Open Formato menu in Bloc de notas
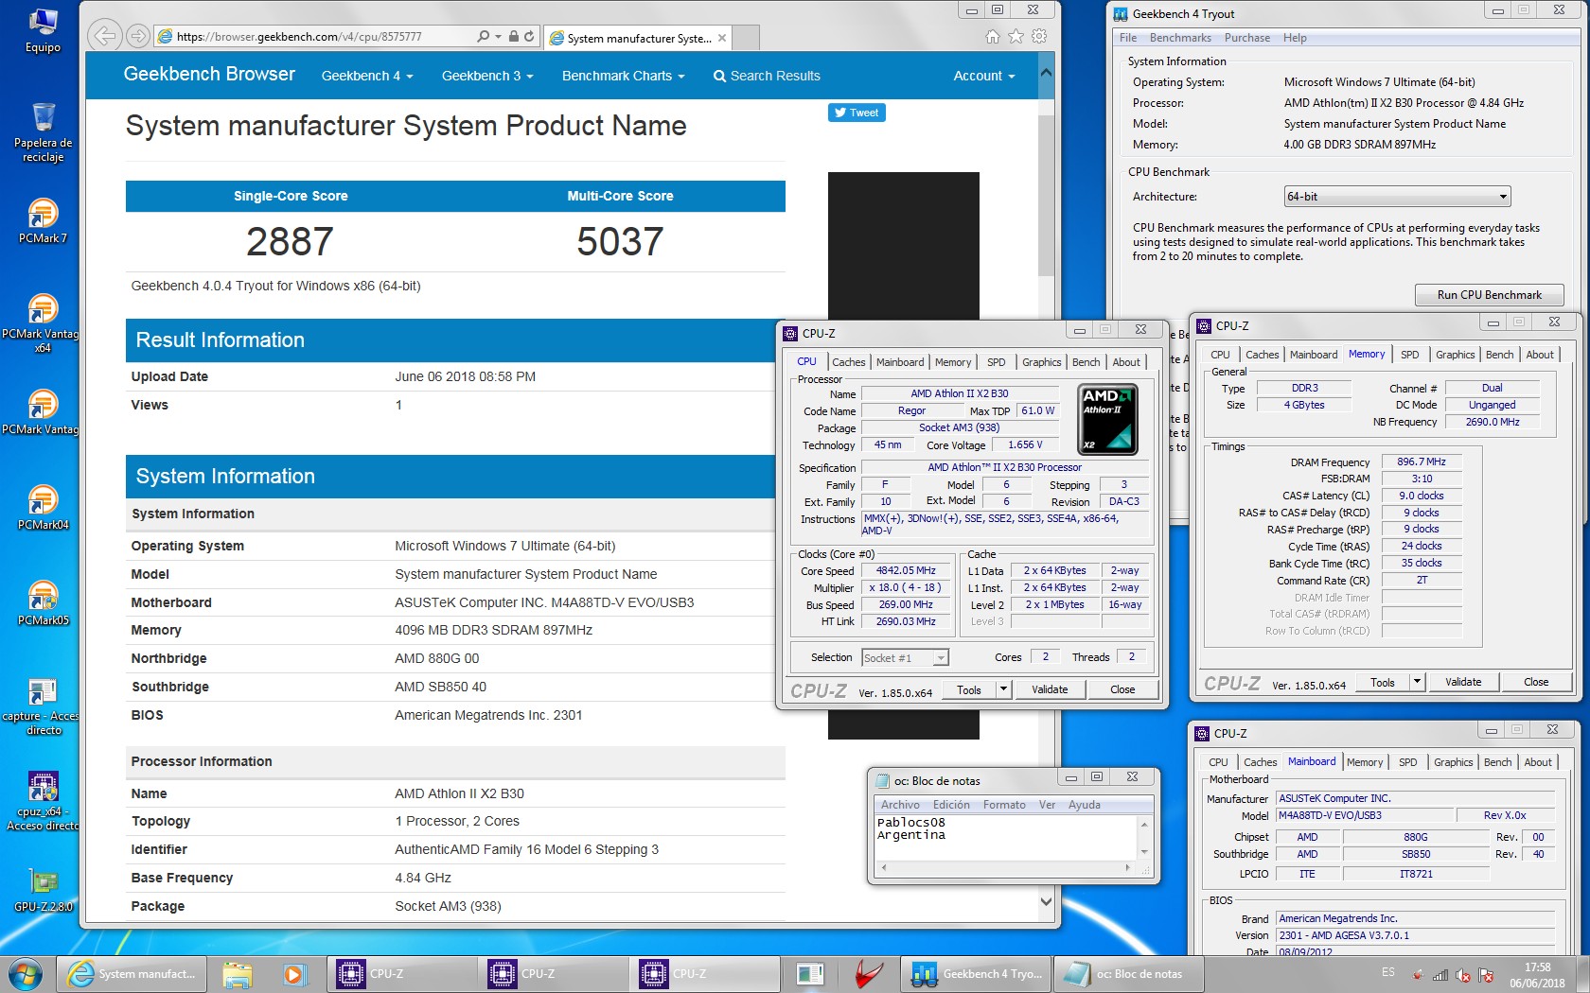Image resolution: width=1590 pixels, height=993 pixels. point(1004,805)
